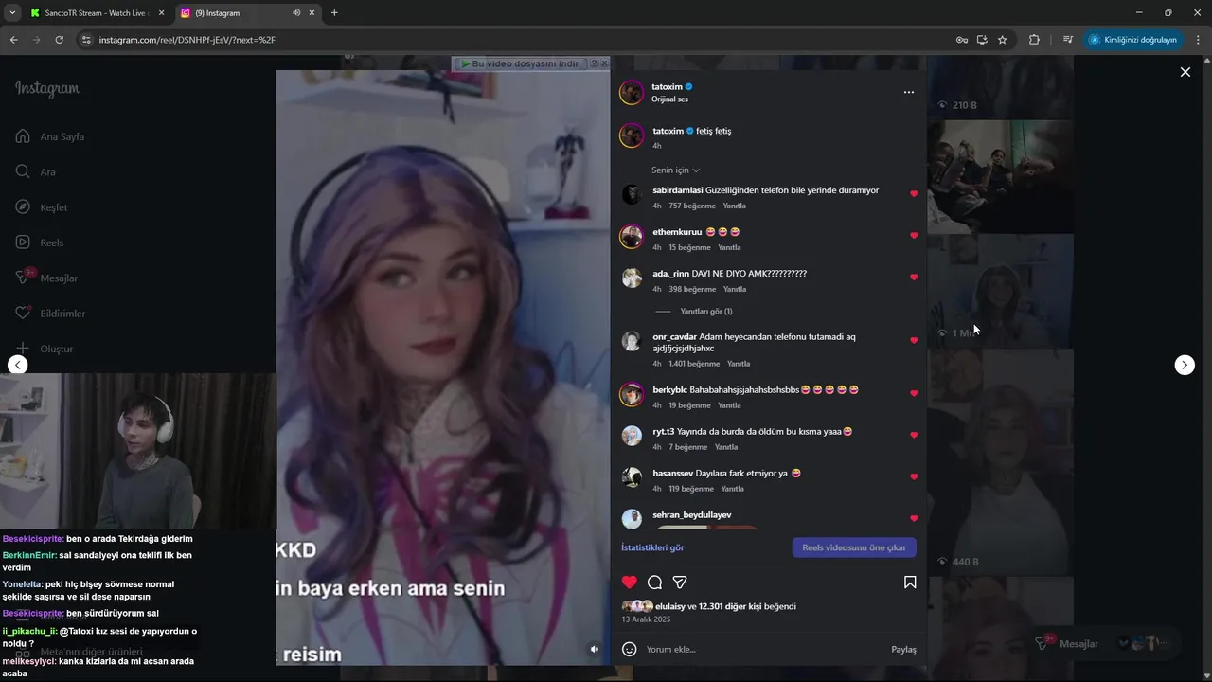Mute Instagram tab audio icon
1212x682 pixels.
coord(296,13)
